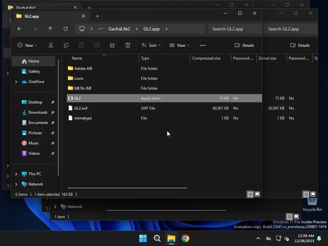This screenshot has height=246, width=328.
Task: Switch to large thumbnails view in front window
Action: 257,194
